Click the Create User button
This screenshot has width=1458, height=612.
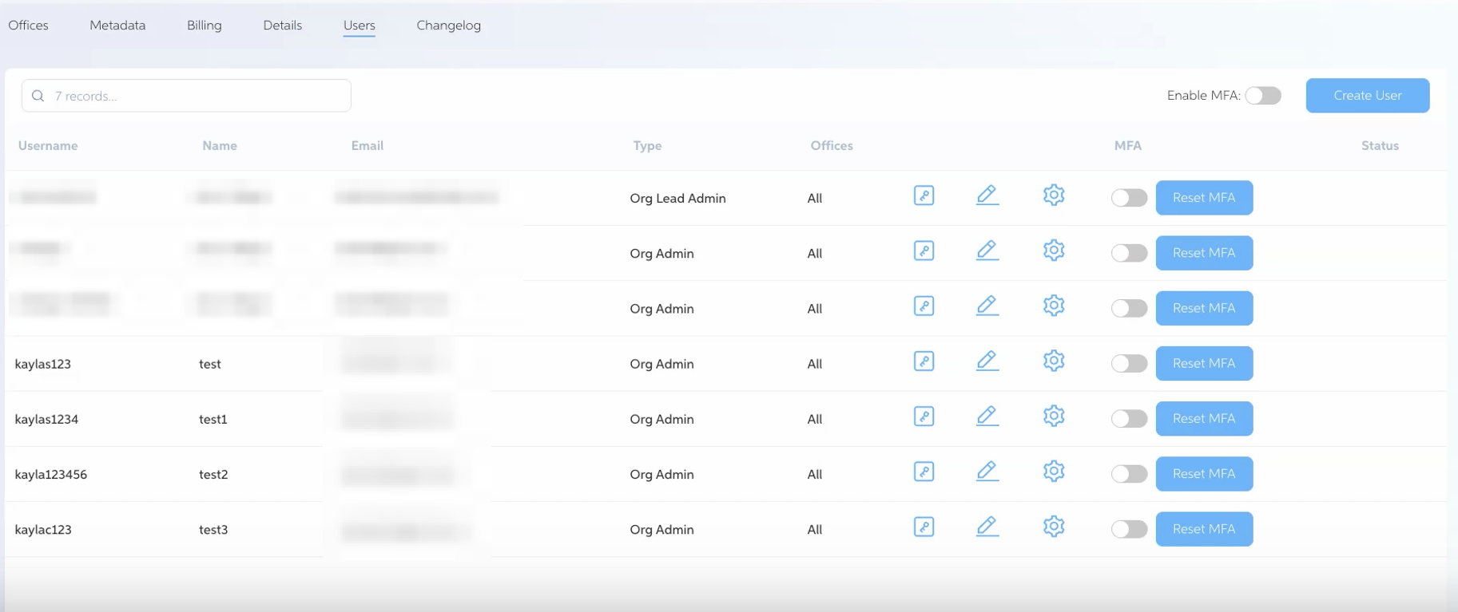1367,96
